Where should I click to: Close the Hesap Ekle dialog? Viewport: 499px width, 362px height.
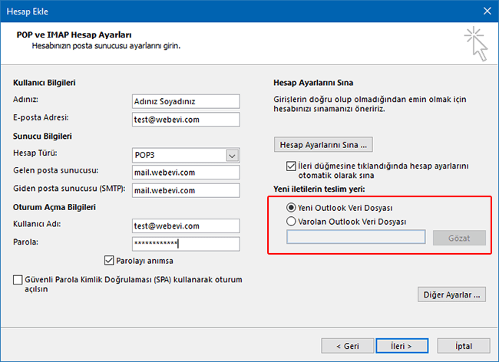pyautogui.click(x=486, y=11)
